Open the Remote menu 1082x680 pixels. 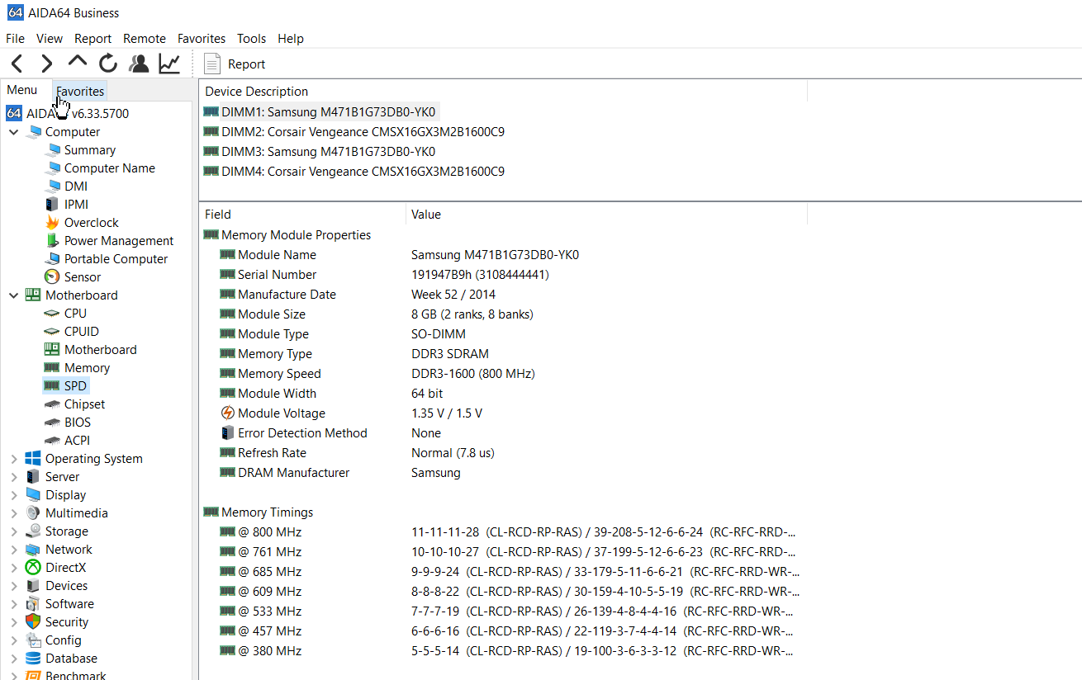(145, 38)
